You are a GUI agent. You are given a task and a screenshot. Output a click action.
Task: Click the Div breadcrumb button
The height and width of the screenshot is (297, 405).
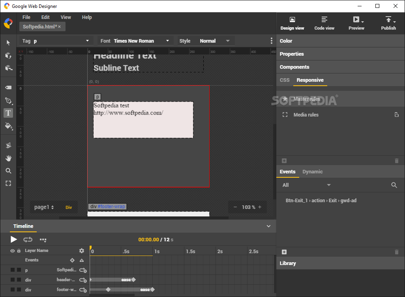[69, 207]
